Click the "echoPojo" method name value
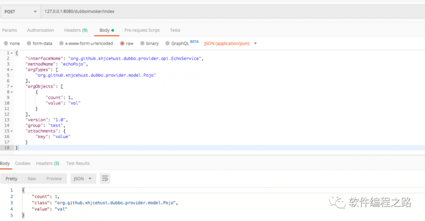The image size is (425, 221). (x=73, y=64)
